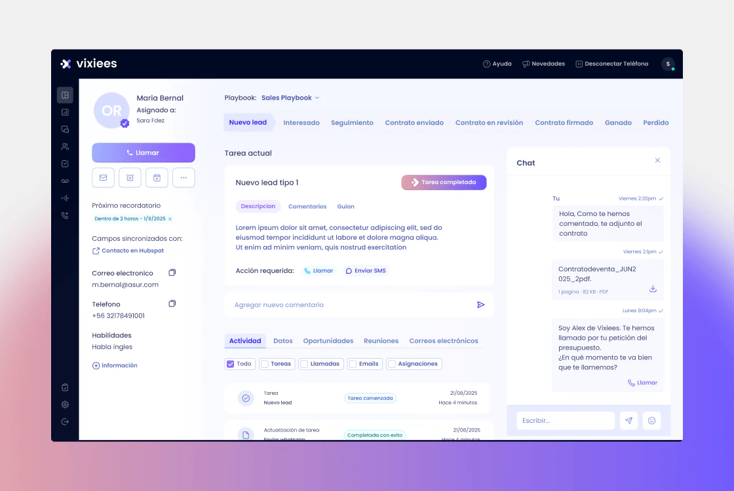
Task: Open the three-dots more actions menu
Action: [183, 177]
